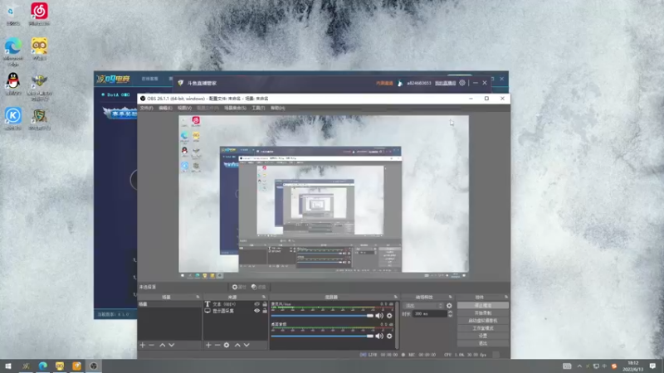Open the Help menu in OBS
The image size is (664, 373).
278,109
